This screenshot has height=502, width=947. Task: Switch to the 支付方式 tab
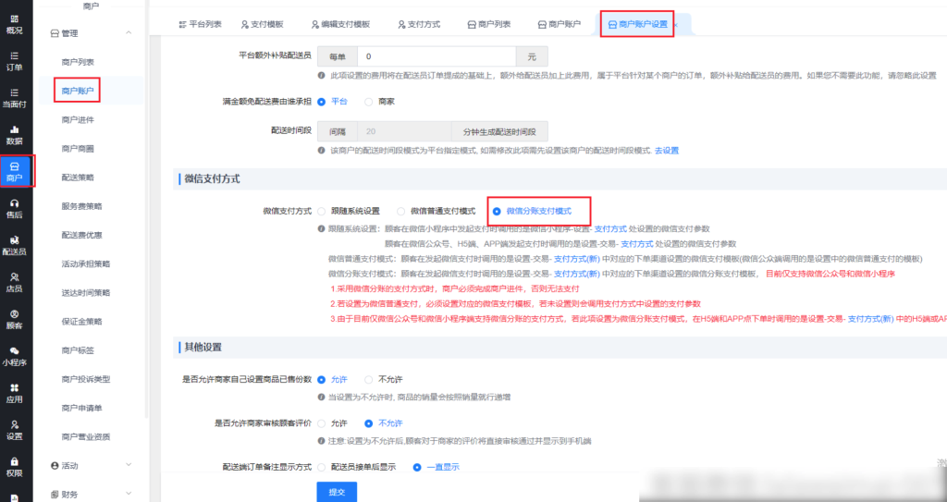point(417,24)
